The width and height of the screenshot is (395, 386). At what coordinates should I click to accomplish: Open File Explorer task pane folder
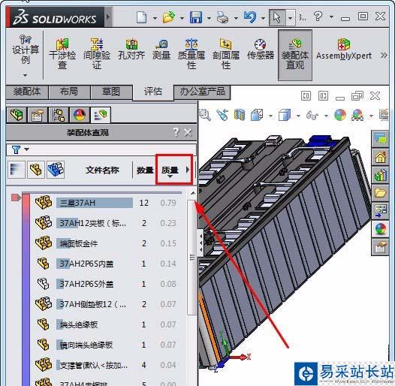click(380, 193)
